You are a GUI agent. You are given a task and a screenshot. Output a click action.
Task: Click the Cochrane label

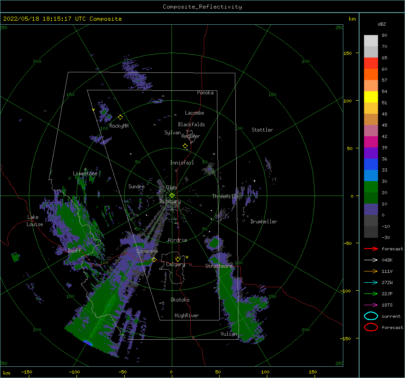(147, 251)
